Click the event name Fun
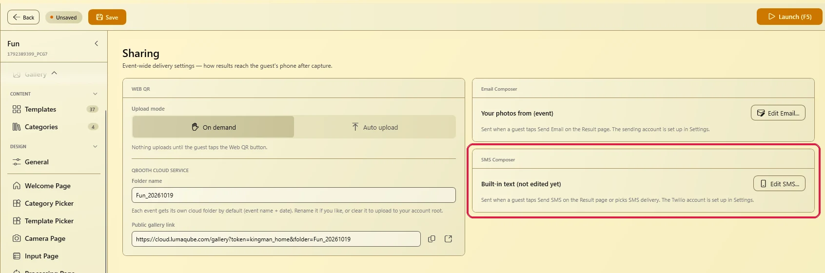This screenshot has height=273, width=825. coord(14,43)
